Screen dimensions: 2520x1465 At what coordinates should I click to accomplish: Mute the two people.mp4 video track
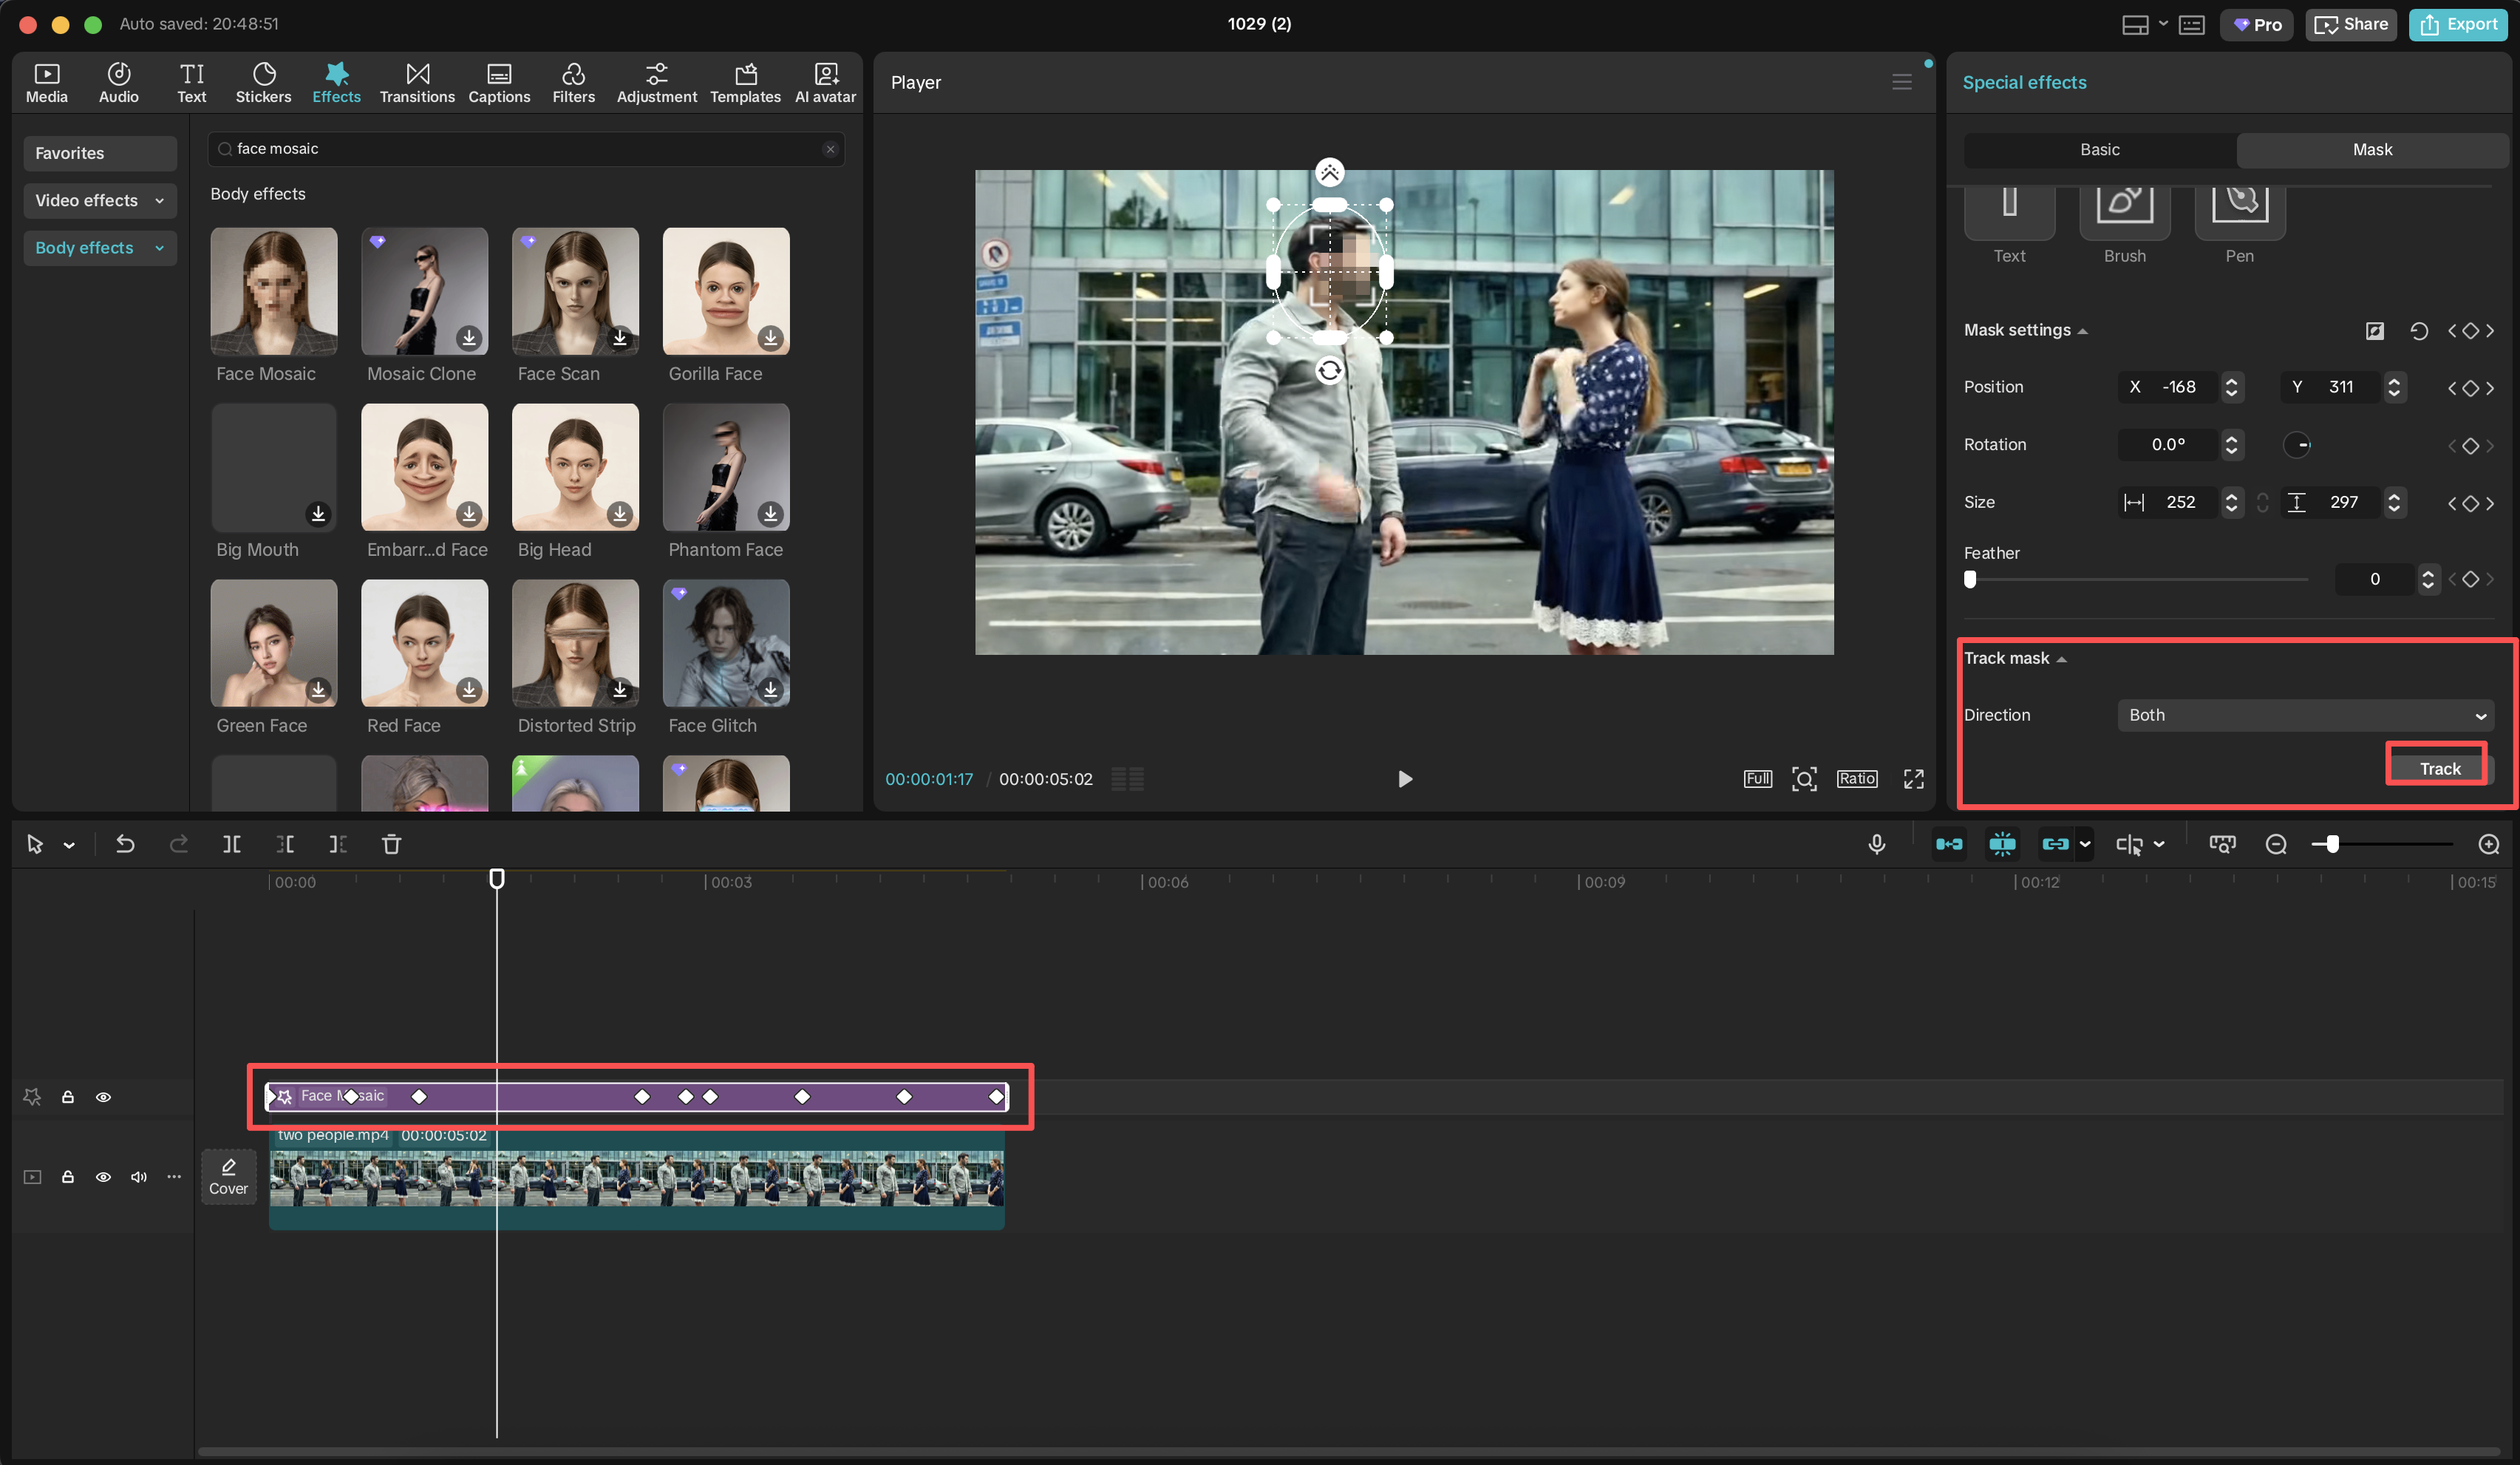click(139, 1177)
